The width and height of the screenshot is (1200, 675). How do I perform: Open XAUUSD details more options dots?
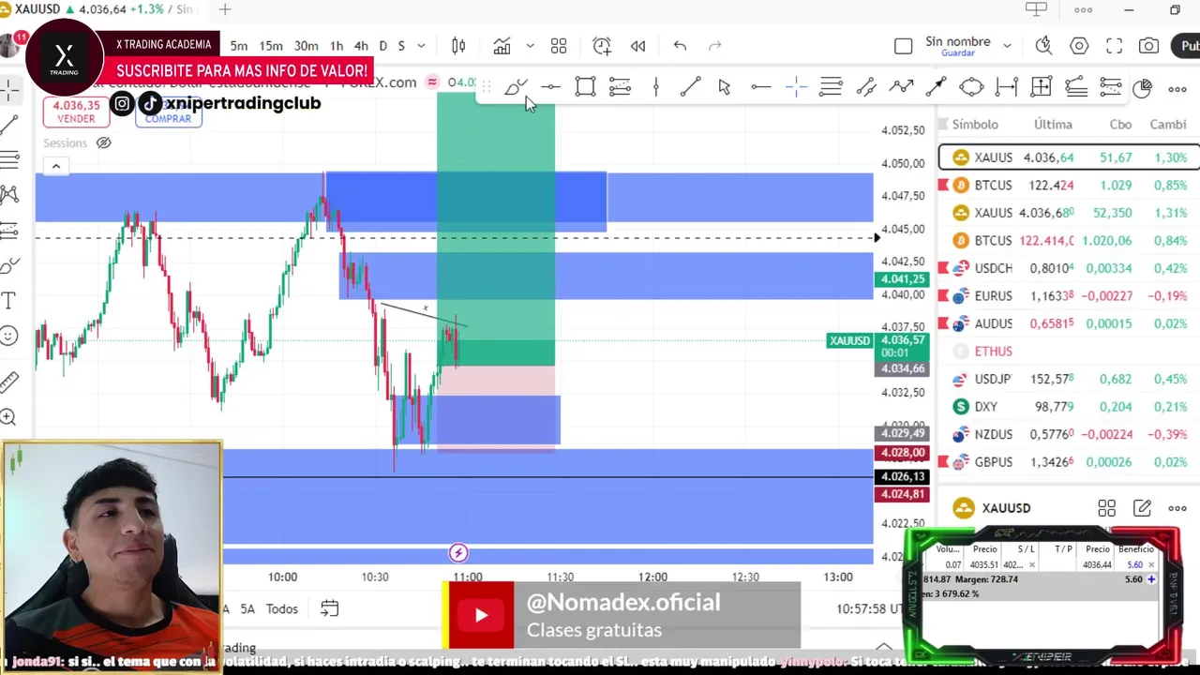(1177, 508)
